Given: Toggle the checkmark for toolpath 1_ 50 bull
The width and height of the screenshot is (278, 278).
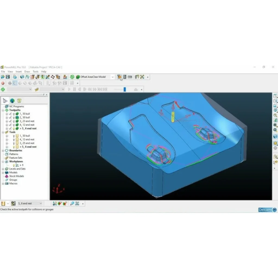Looking at the screenshot, I should 10,114.
